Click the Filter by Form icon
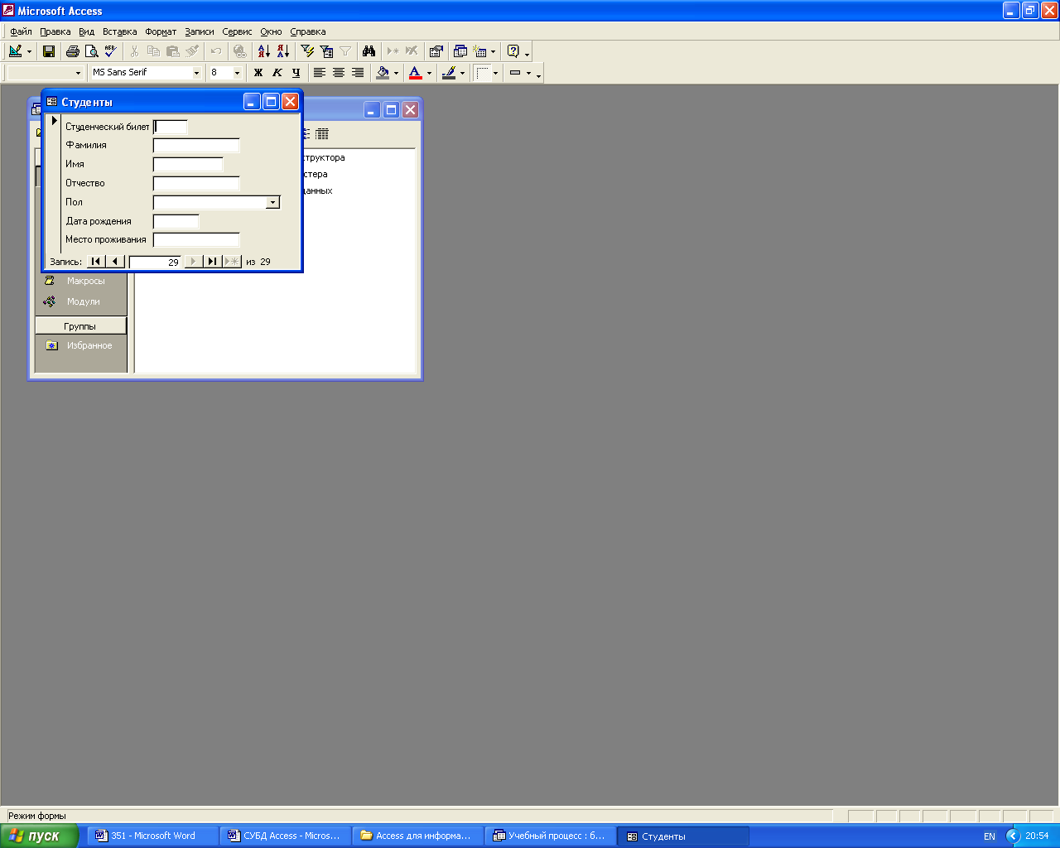The width and height of the screenshot is (1060, 848). click(x=326, y=51)
